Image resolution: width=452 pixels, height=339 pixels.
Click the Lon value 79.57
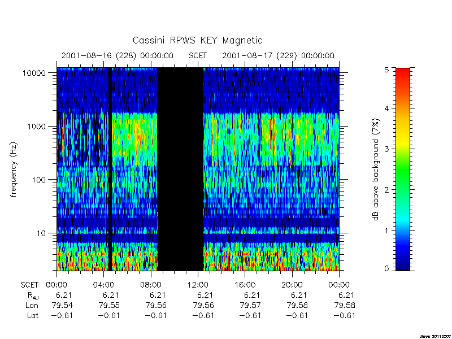click(x=250, y=305)
